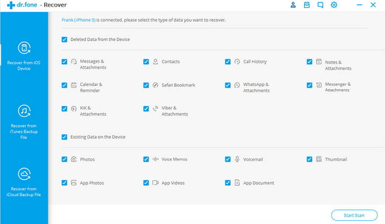The width and height of the screenshot is (385, 224).
Task: Select the Recover from iTunes Backup File icon
Action: [24, 111]
